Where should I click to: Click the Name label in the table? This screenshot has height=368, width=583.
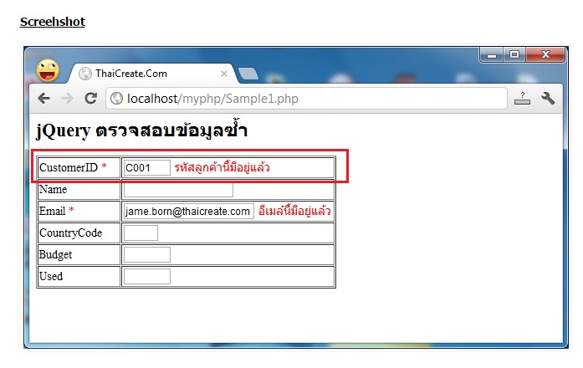point(54,190)
